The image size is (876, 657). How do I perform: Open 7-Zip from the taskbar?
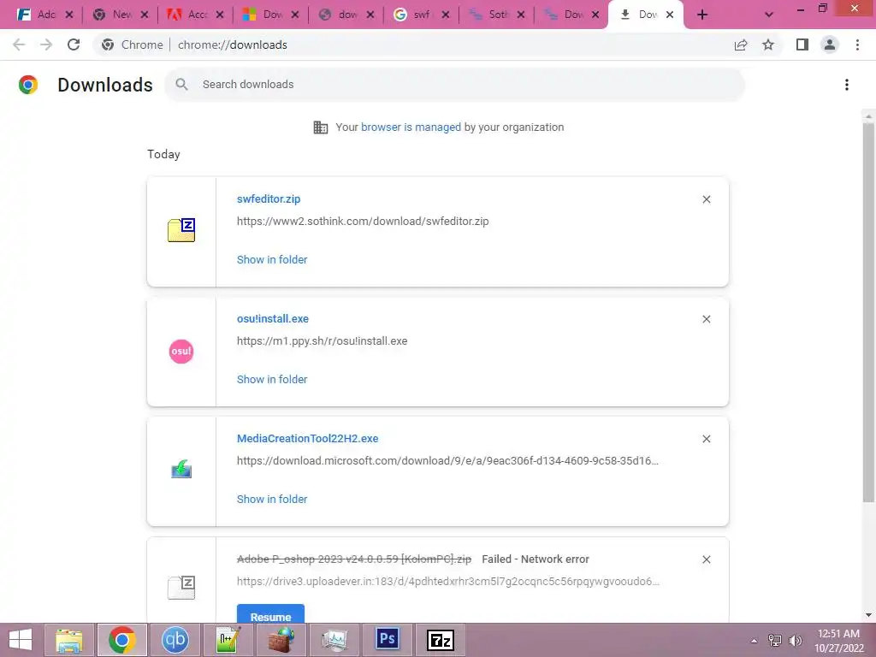[441, 640]
